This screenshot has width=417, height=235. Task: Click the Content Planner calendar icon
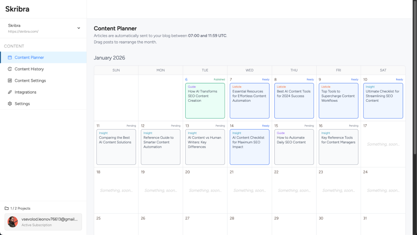10,58
